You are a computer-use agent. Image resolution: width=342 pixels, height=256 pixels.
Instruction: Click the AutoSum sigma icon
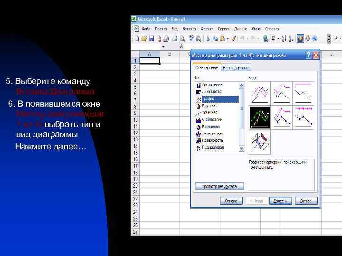pyautogui.click(x=273, y=38)
